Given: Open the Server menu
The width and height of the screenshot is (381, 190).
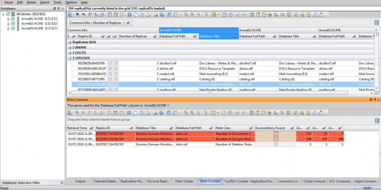Looking at the screenshot, I should [9, 3].
